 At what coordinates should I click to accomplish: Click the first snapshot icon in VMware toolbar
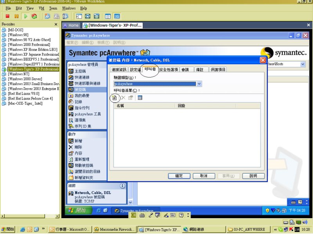pos(47,16)
